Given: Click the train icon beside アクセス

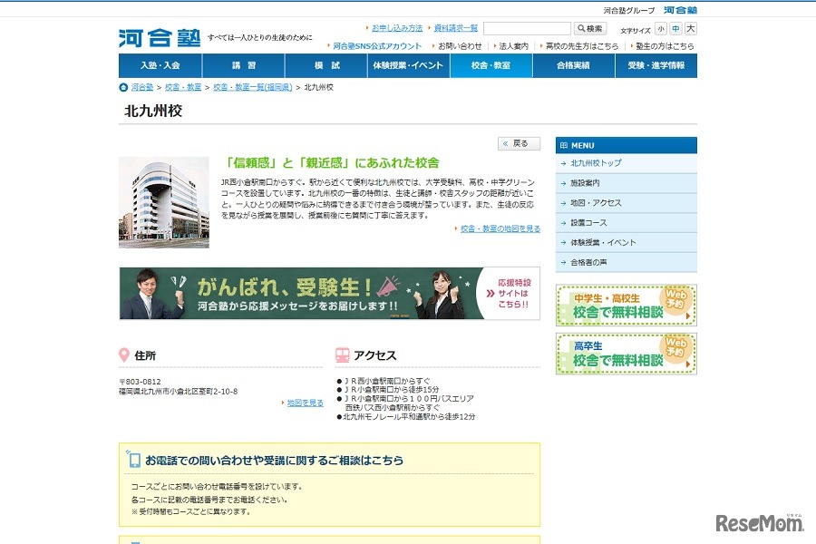Looking at the screenshot, I should (x=342, y=354).
